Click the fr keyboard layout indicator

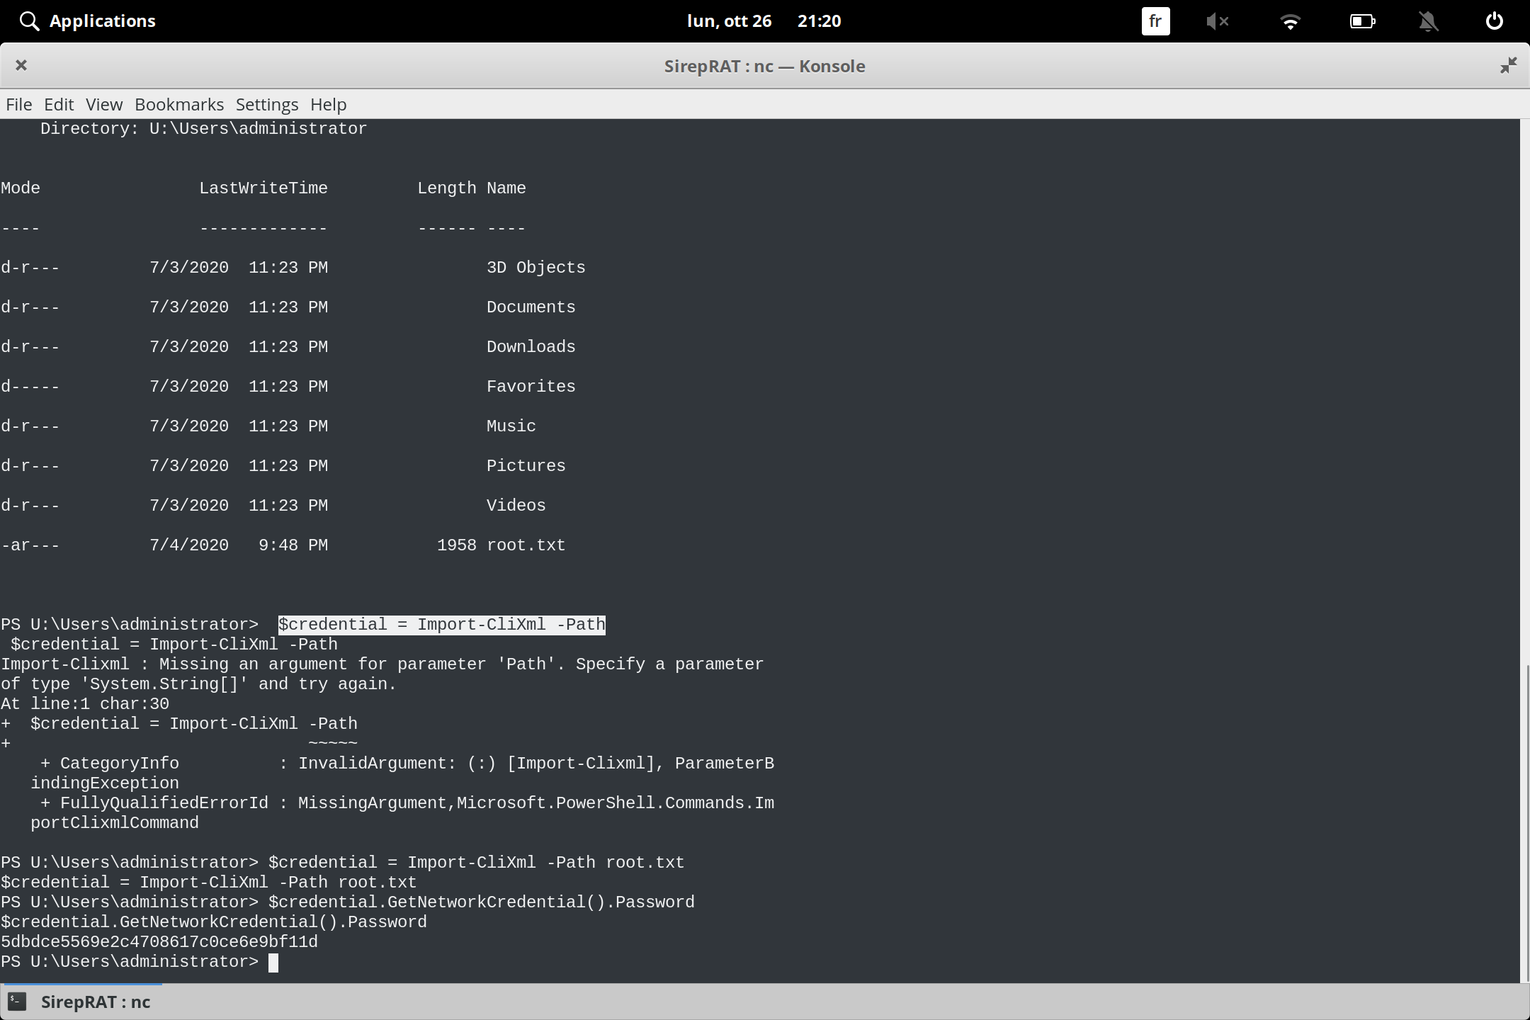pos(1155,21)
